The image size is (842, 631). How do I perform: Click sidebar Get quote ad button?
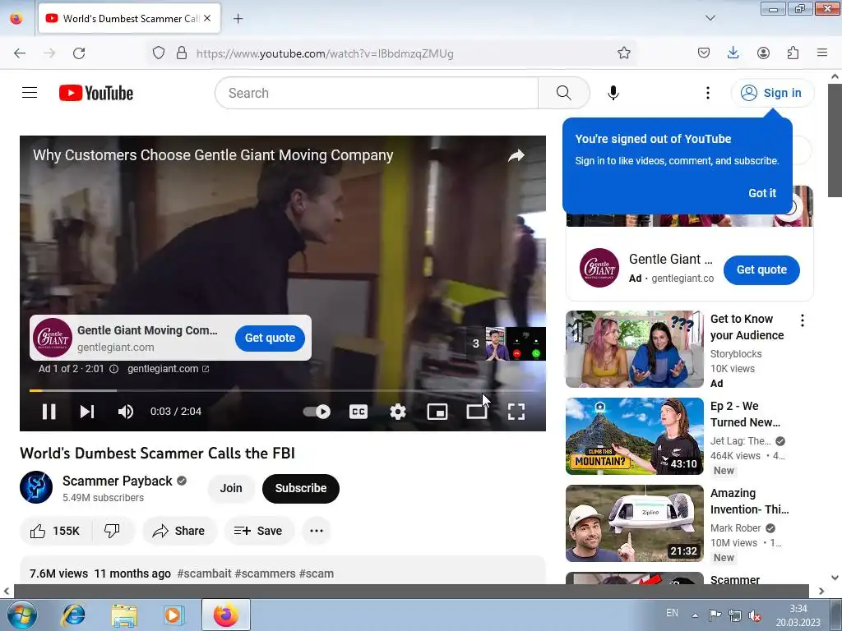pos(761,269)
